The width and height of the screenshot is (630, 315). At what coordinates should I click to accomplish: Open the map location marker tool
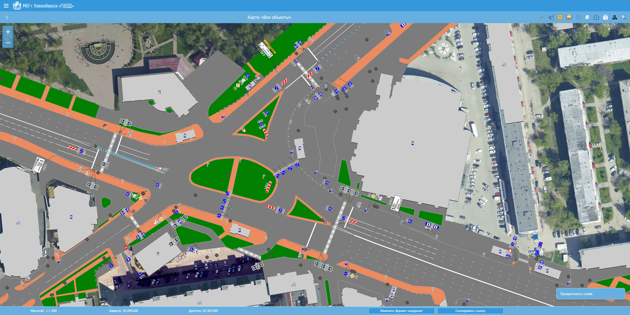click(x=615, y=17)
